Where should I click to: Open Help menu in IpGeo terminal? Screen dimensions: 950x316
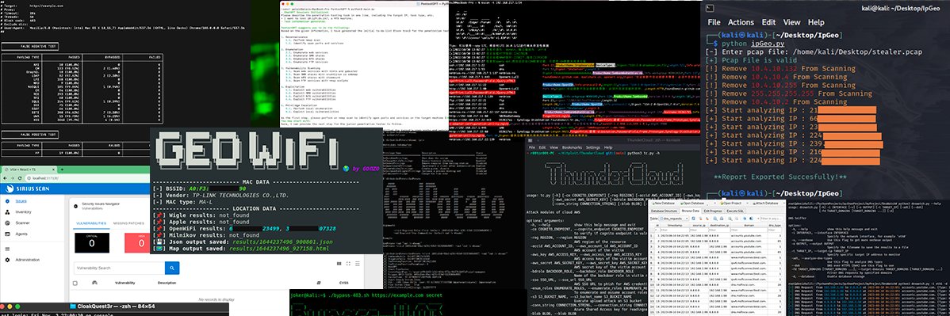(x=816, y=22)
